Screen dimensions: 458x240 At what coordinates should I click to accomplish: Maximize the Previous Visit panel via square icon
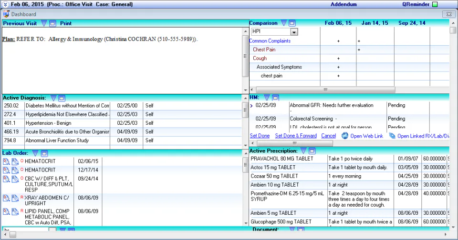(x=52, y=23)
